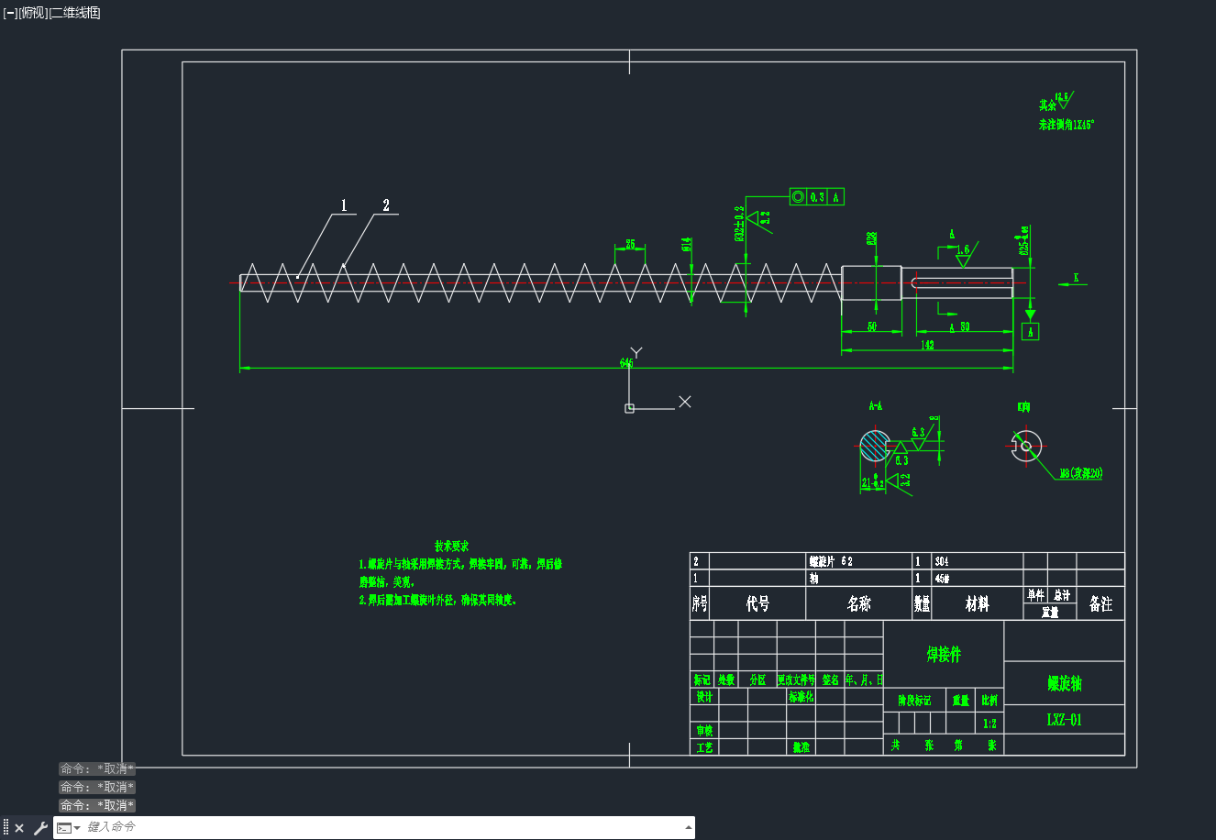Select the 材料 column header
The image size is (1216, 840).
pyautogui.click(x=978, y=604)
